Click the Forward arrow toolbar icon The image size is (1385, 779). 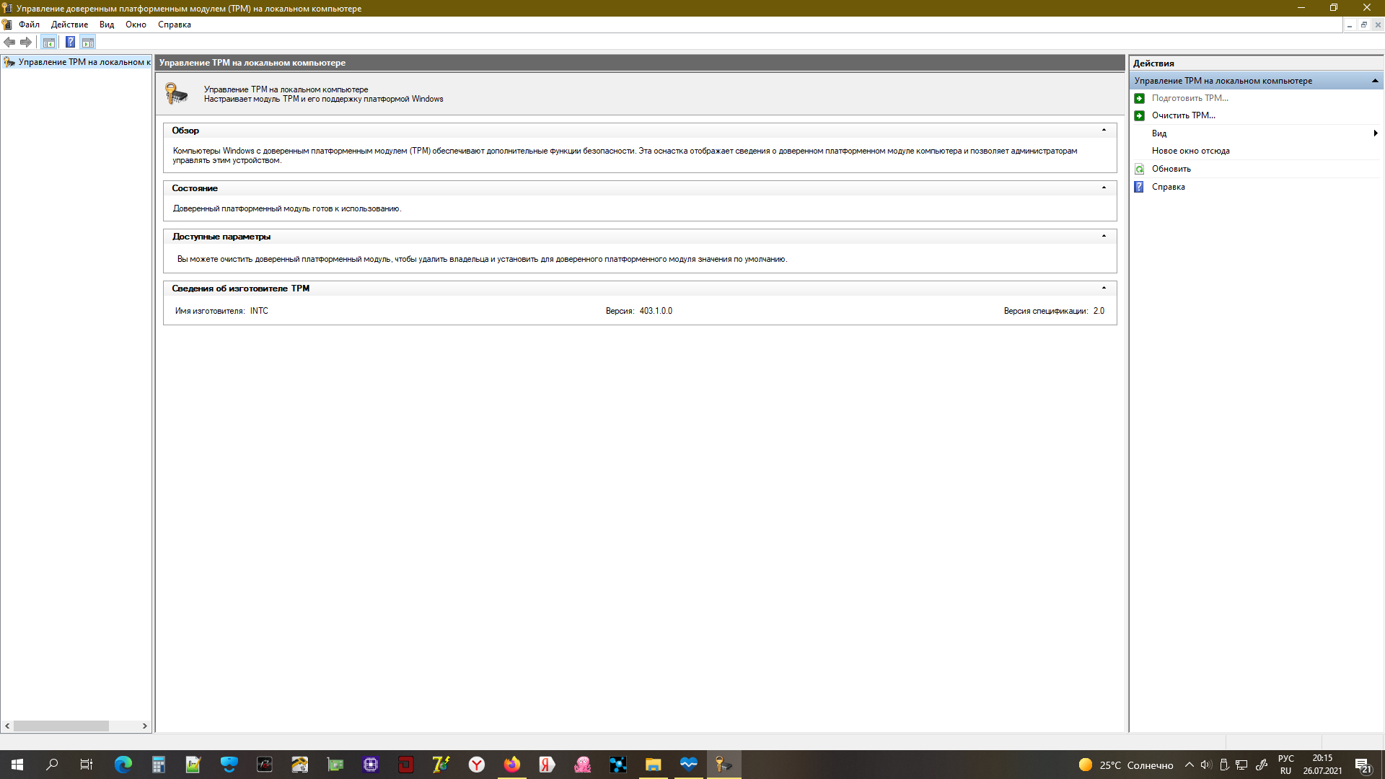click(x=26, y=42)
